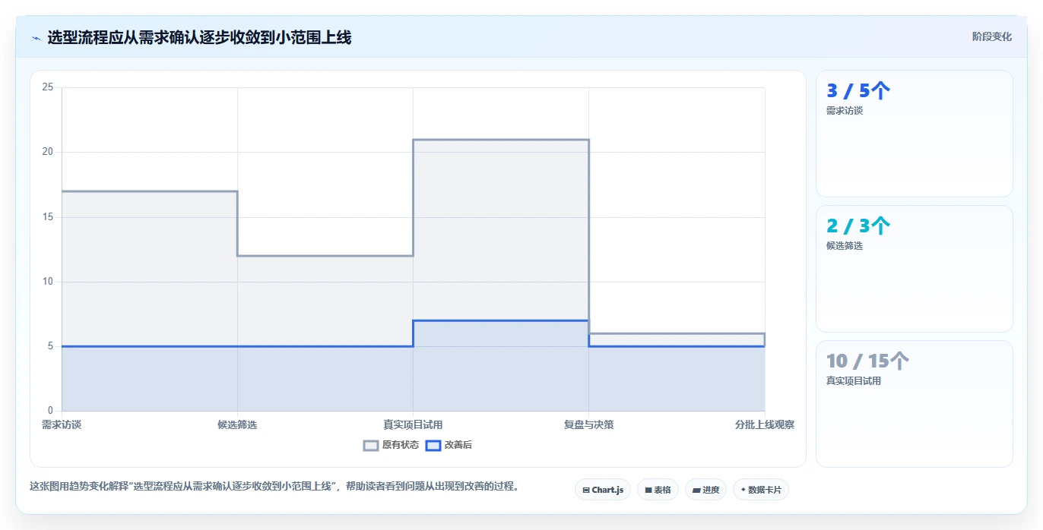The height and width of the screenshot is (530, 1043).
Task: Click the 候选筛选 x-axis label
Action: pos(237,425)
